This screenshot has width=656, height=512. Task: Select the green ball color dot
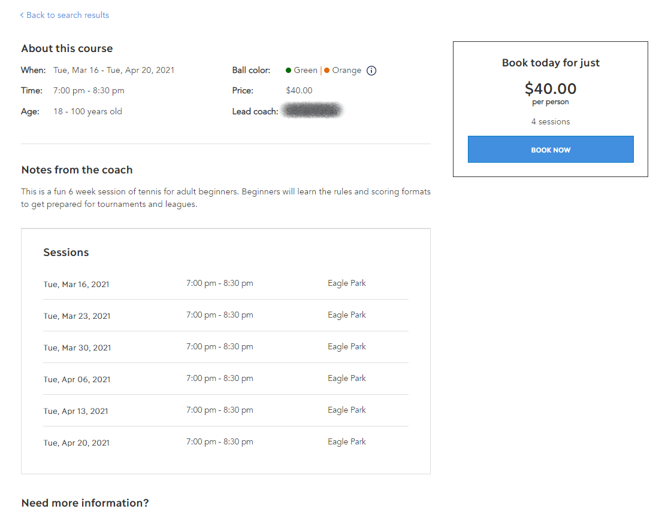coord(288,70)
